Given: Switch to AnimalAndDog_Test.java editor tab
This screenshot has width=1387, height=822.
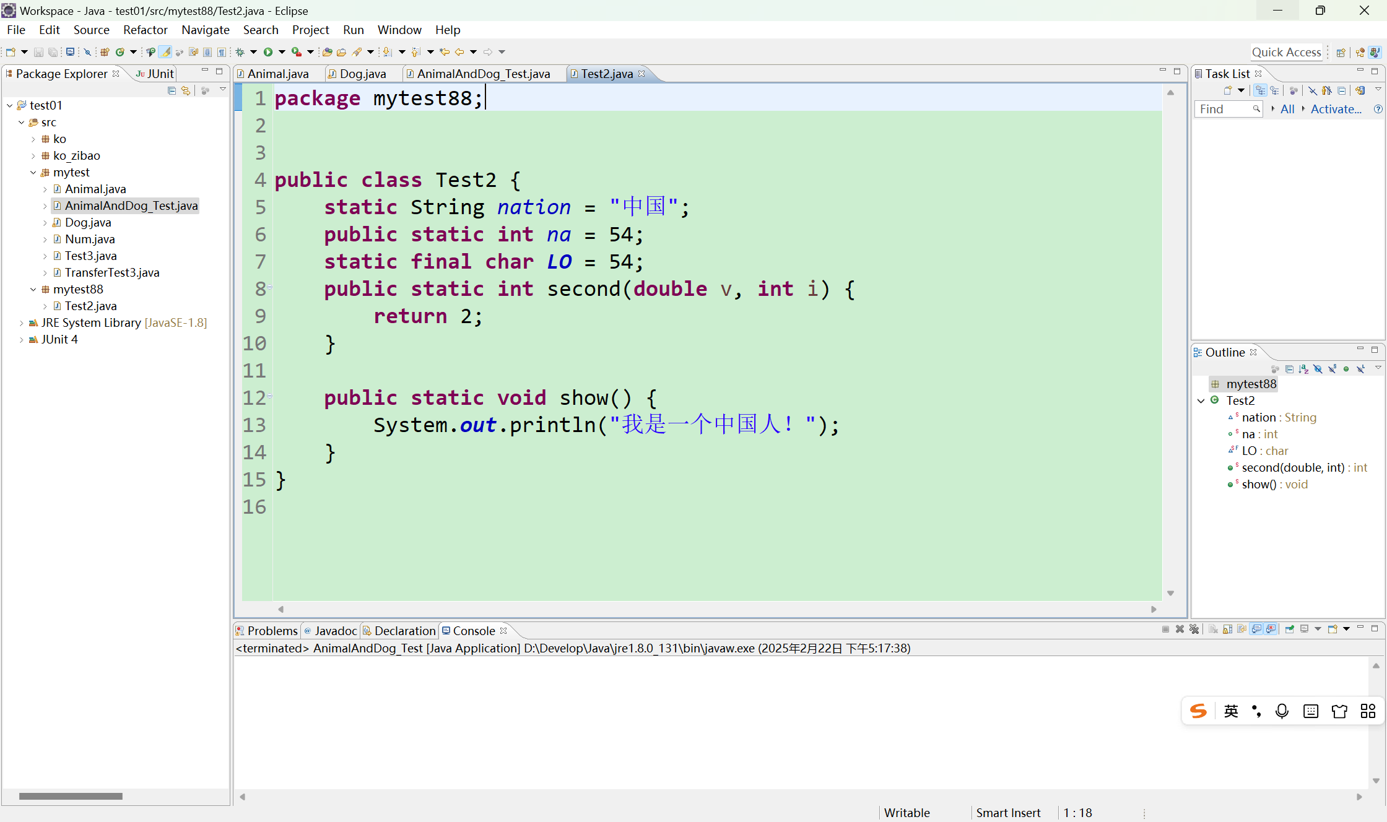Looking at the screenshot, I should (x=483, y=74).
